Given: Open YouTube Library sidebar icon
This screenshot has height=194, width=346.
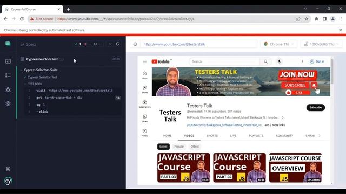Looking at the screenshot, I should 144,118.
